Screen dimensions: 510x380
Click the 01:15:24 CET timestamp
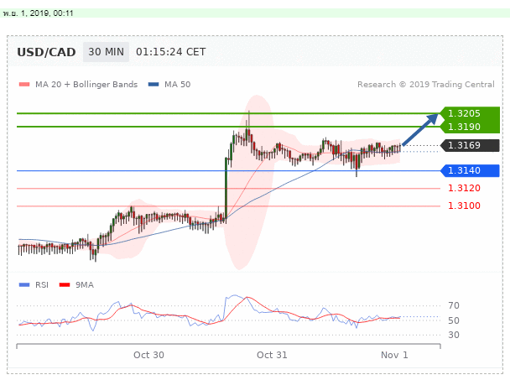(x=171, y=52)
